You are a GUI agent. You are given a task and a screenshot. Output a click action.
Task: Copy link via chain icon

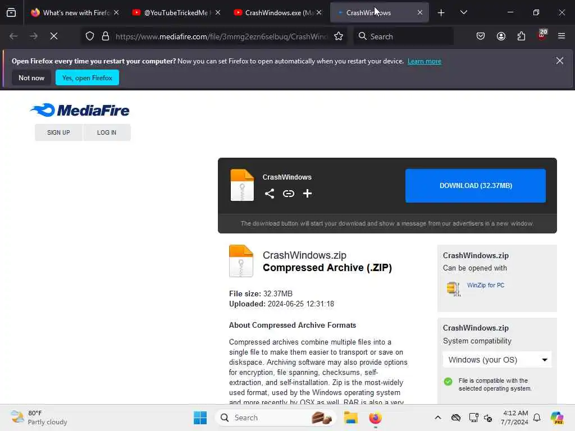[289, 194]
